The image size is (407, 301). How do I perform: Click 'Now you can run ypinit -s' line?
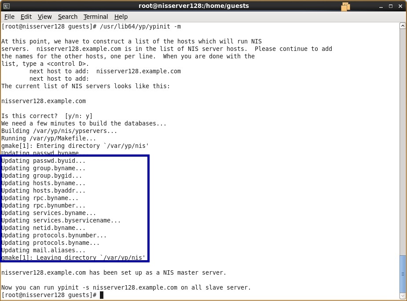tap(126, 288)
